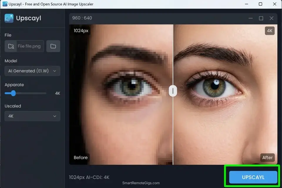Click the Before label on the preview
Viewport: 282px width, 188px height.
(x=80, y=157)
